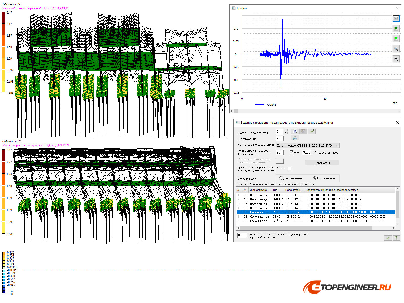
Task: Open the Наименование воздействия dropdown
Action: pyautogui.click(x=337, y=146)
